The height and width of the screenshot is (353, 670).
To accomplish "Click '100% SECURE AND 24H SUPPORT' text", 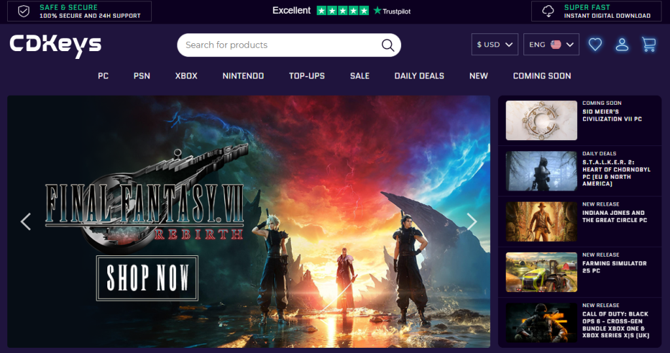I will (90, 16).
